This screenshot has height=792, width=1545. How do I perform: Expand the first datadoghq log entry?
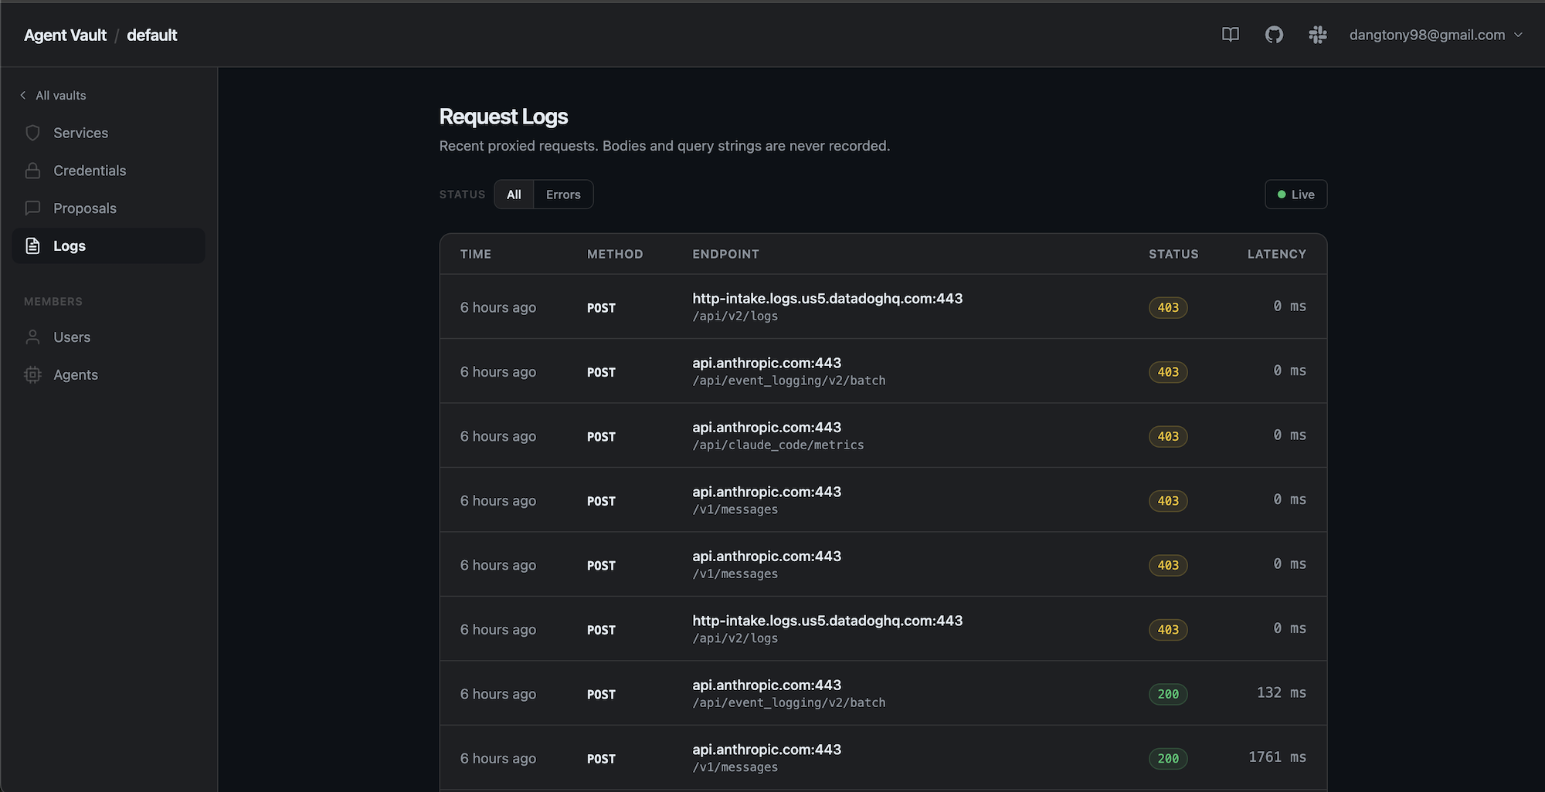click(827, 306)
